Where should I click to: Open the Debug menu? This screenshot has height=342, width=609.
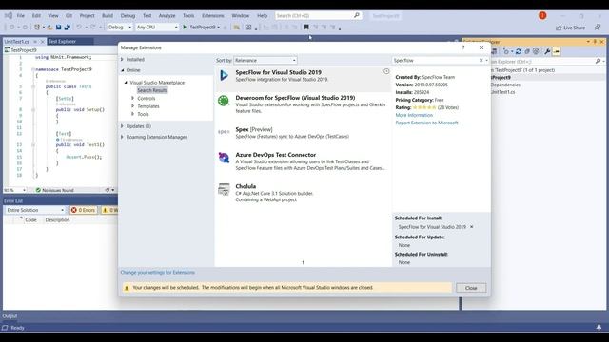pyautogui.click(x=128, y=15)
